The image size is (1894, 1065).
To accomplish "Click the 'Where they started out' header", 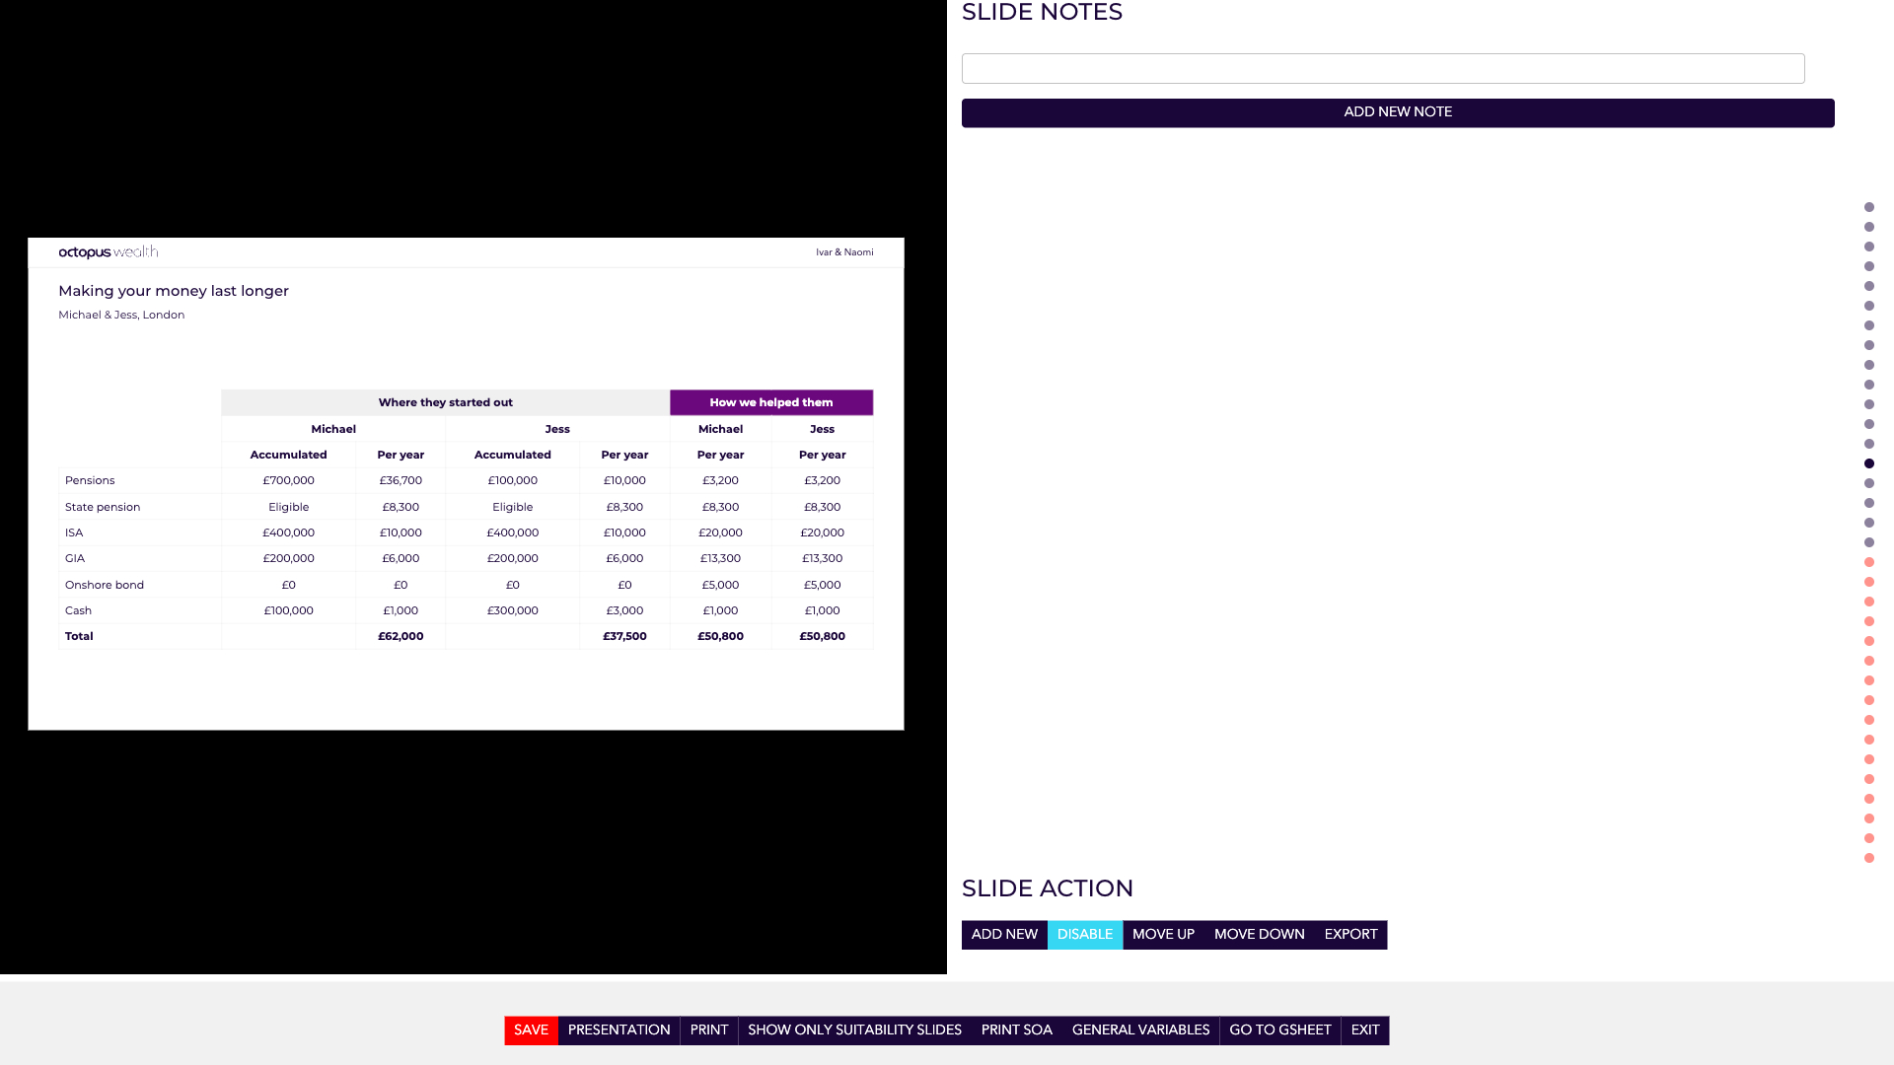I will (x=445, y=402).
